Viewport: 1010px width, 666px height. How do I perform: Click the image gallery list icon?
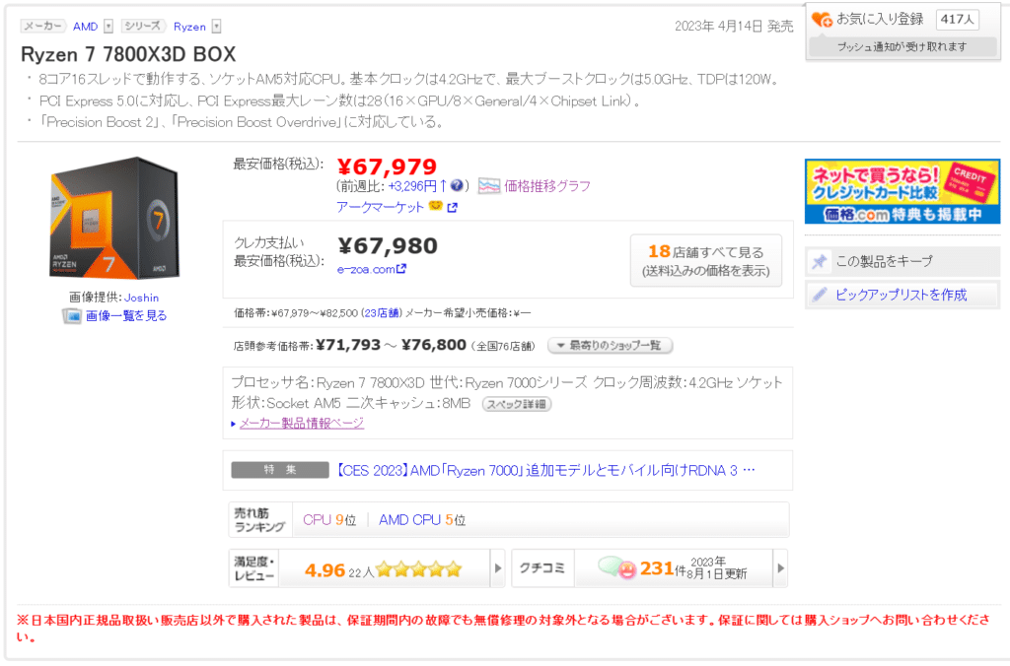pos(71,316)
